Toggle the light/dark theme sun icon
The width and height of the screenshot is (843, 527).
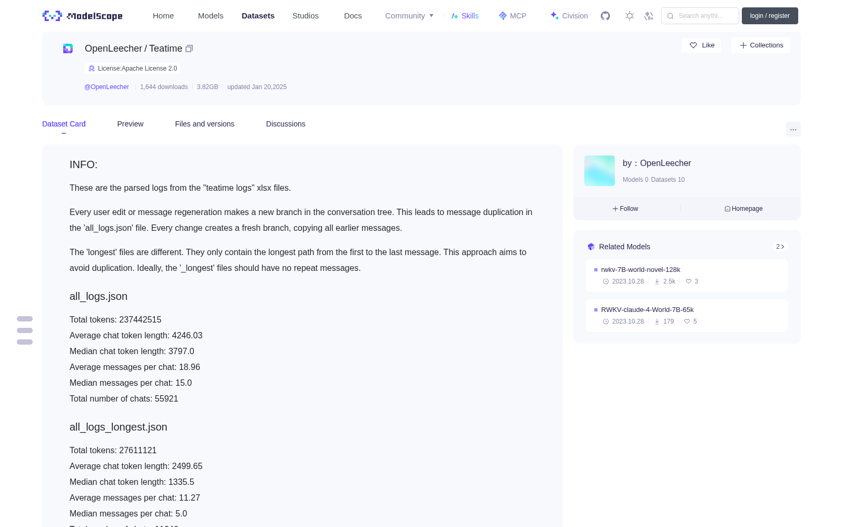point(630,16)
